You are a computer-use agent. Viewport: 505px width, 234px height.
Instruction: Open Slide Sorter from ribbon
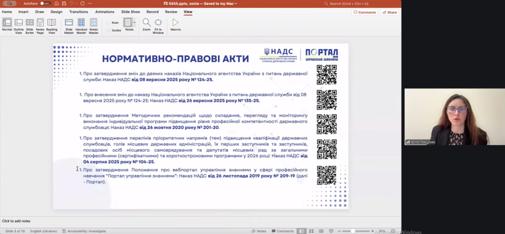tap(30, 26)
